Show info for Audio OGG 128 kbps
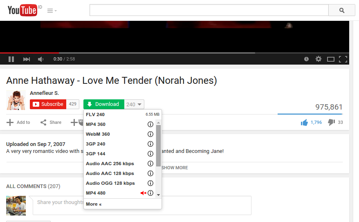The image size is (359, 222). [150, 183]
